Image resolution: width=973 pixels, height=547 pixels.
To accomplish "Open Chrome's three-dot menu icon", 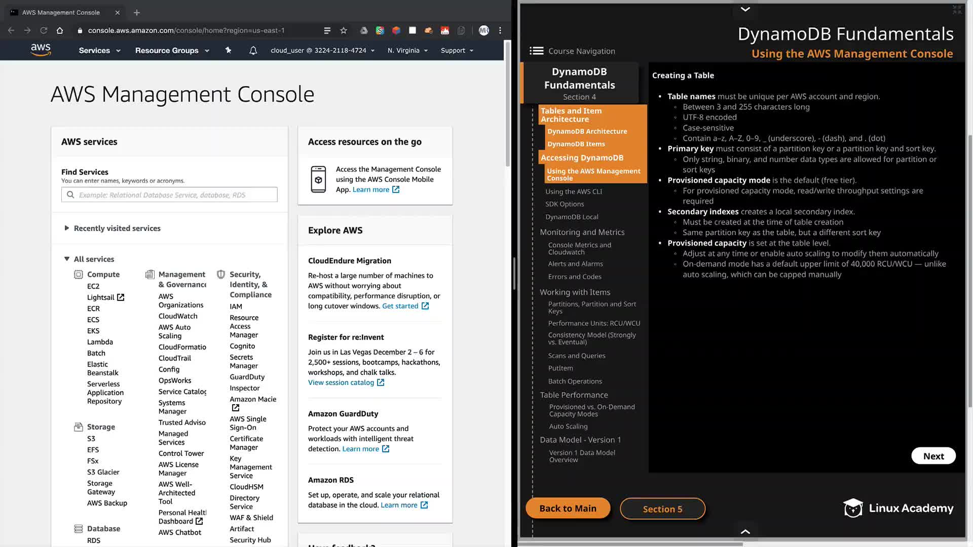I will 500,30.
